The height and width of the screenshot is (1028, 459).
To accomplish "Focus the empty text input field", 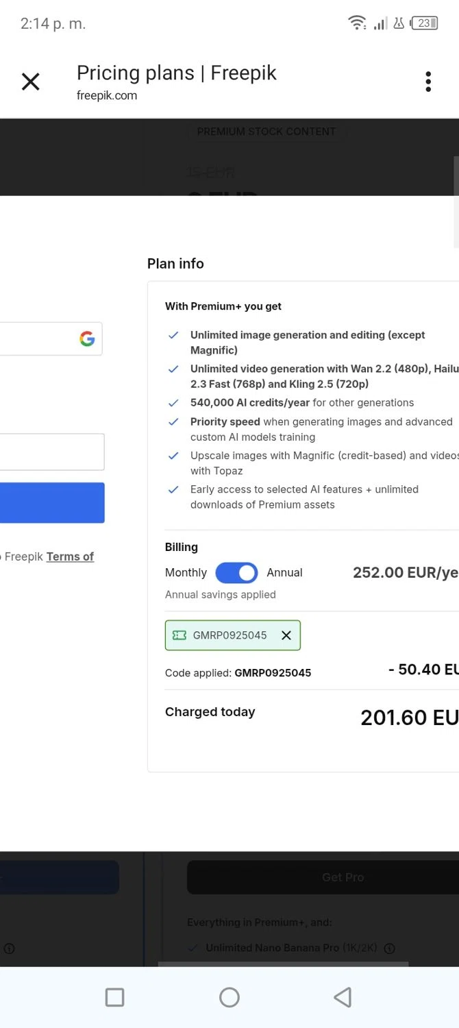I will pyautogui.click(x=51, y=452).
